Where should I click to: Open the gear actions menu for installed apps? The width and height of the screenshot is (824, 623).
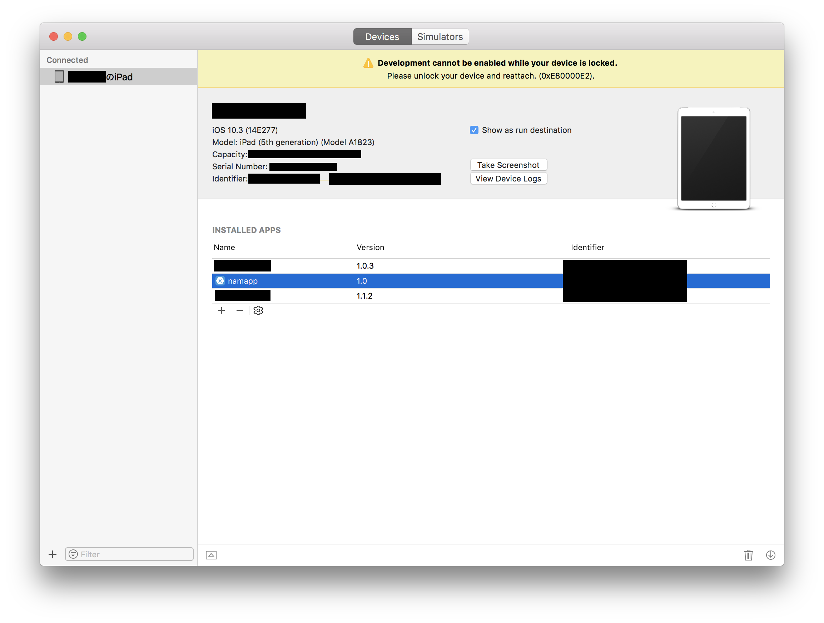click(258, 310)
